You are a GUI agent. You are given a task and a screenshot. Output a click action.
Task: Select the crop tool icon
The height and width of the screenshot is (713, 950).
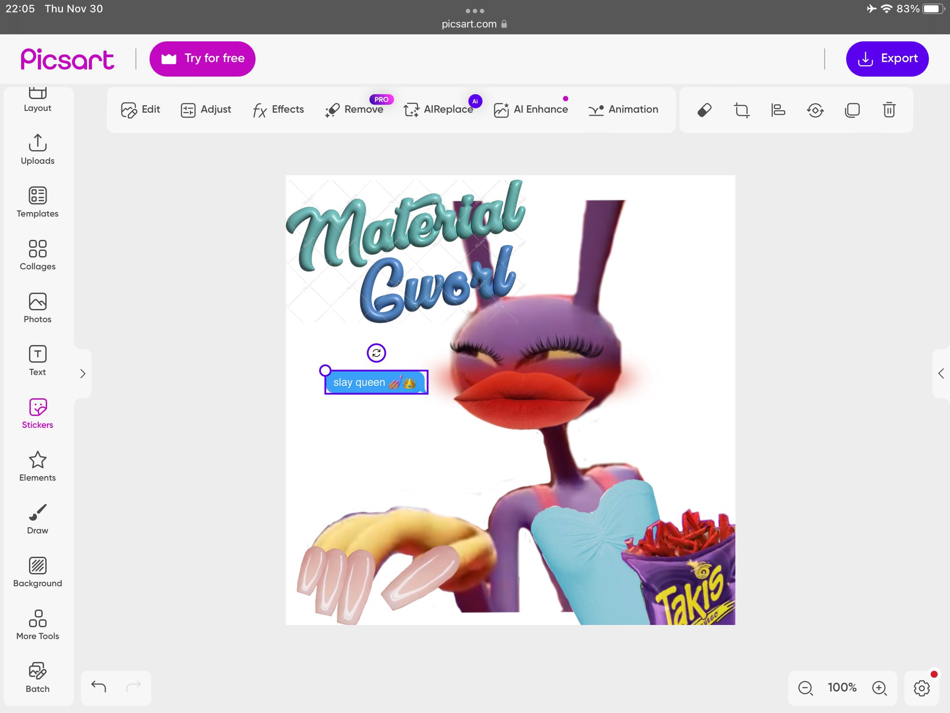(x=742, y=110)
